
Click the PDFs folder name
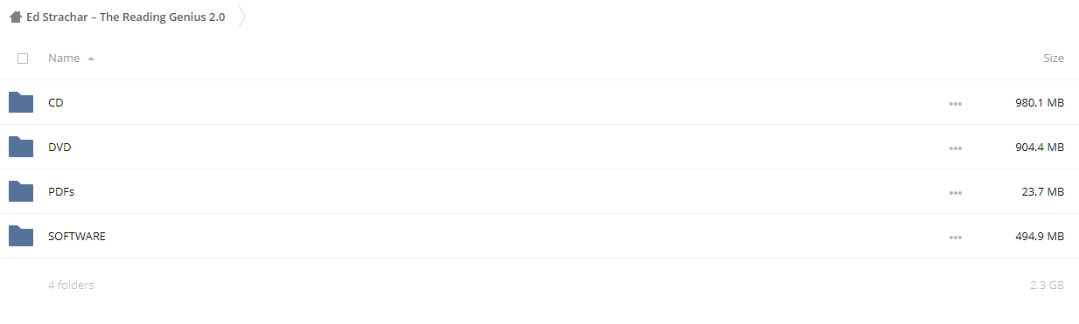coord(61,191)
